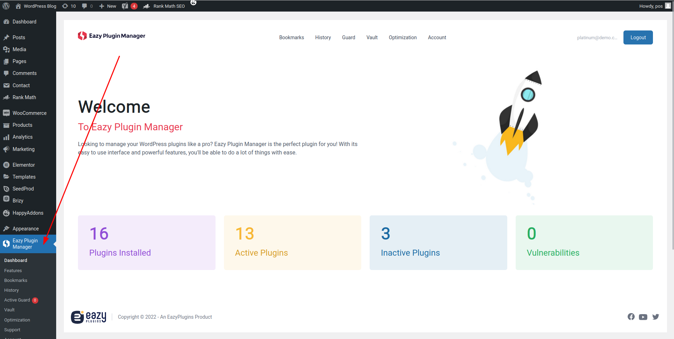Click the updates refresh icon showing 10

coord(65,6)
